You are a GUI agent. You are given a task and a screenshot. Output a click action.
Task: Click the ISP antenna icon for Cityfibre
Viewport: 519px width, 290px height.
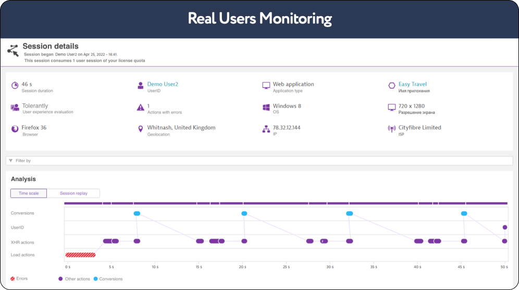[x=392, y=129]
